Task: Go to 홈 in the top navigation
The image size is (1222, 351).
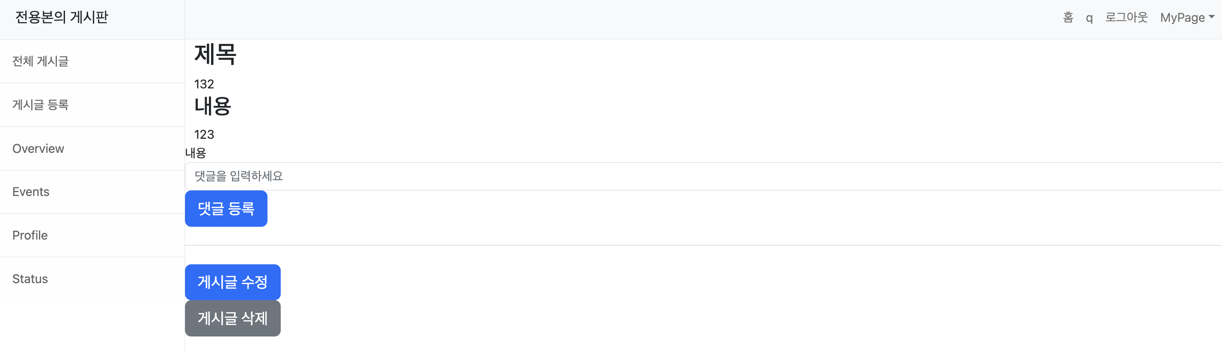Action: coord(1068,18)
